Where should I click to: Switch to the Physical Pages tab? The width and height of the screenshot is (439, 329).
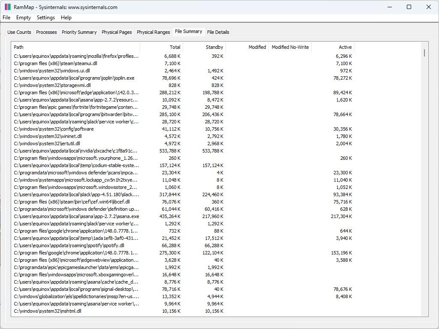(117, 32)
